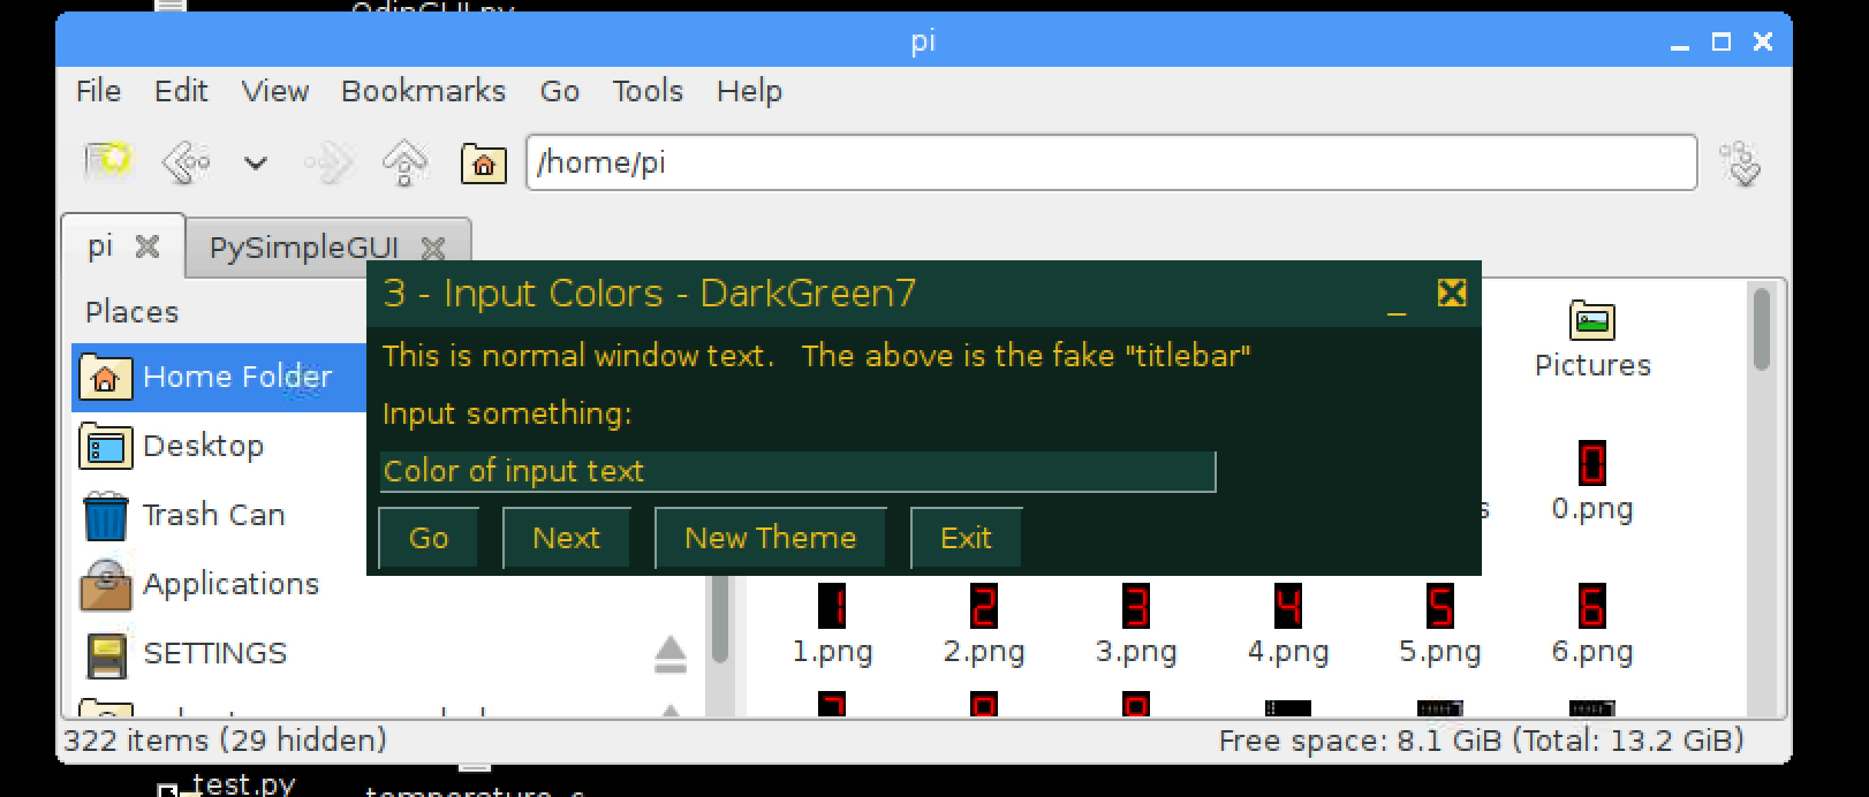
Task: Open the View menu
Action: click(275, 91)
